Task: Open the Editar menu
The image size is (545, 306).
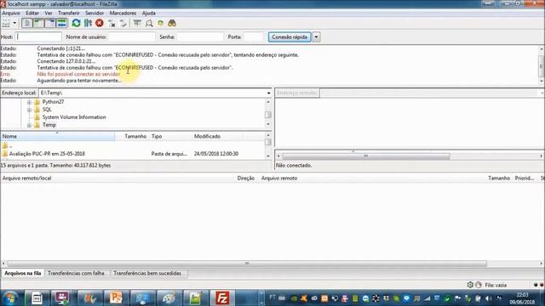Action: 32,13
